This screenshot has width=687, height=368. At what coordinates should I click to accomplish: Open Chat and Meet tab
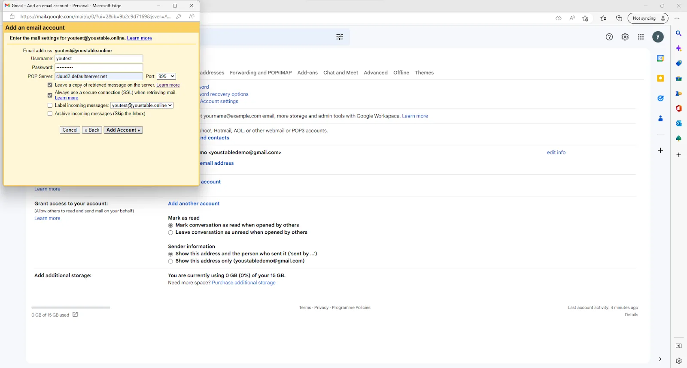(x=340, y=72)
